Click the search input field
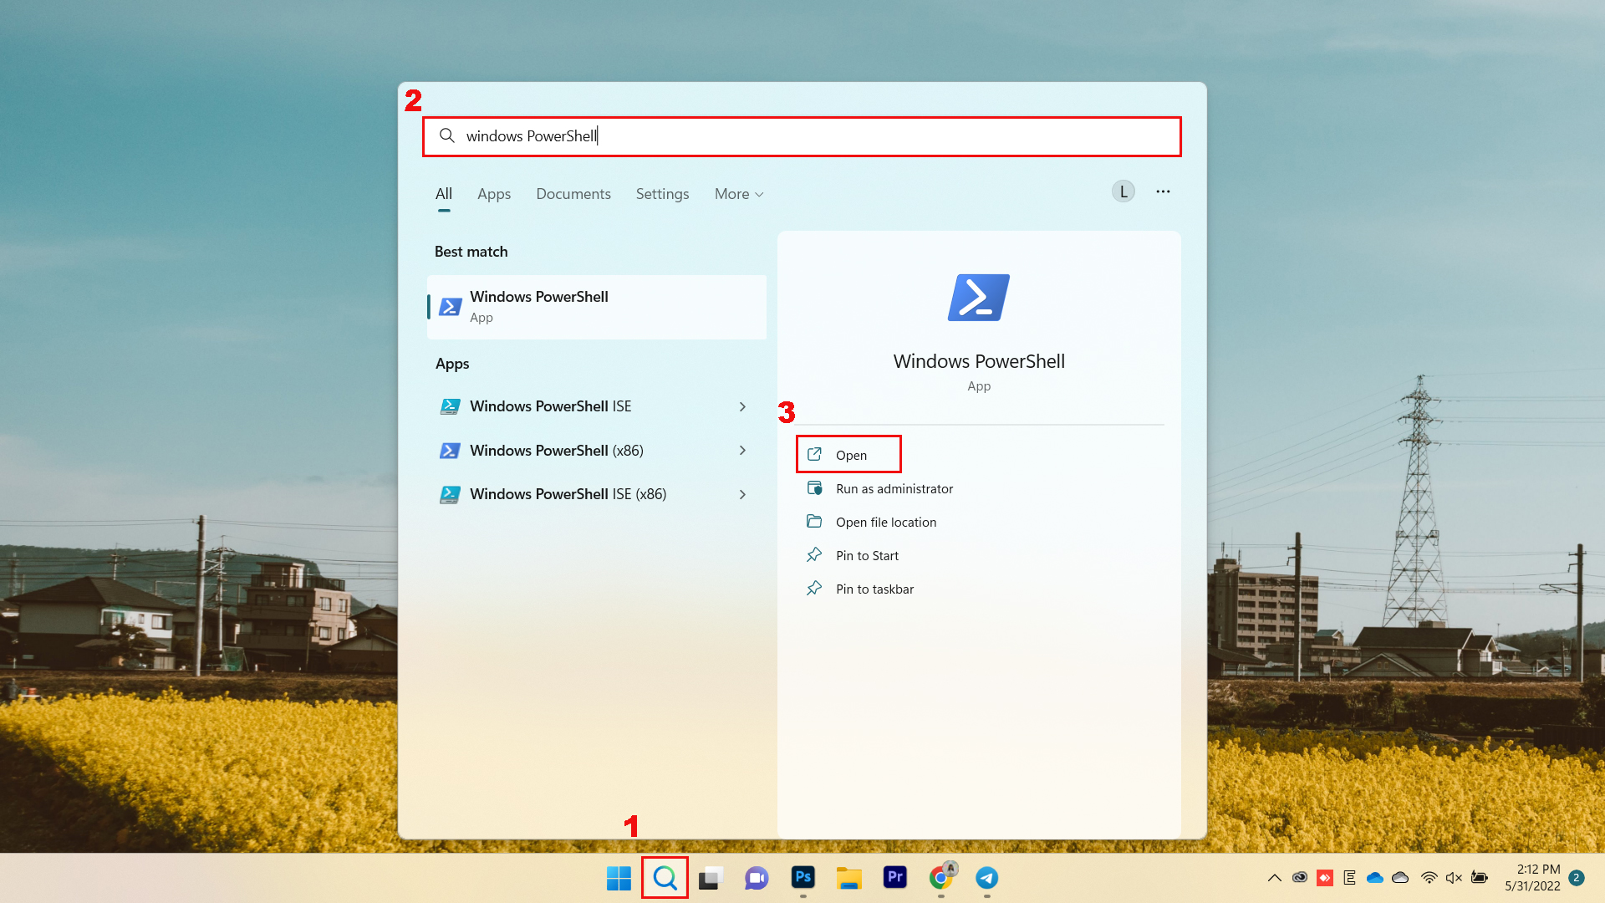 tap(802, 135)
